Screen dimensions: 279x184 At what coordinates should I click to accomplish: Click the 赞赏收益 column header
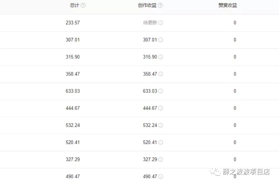click(228, 6)
